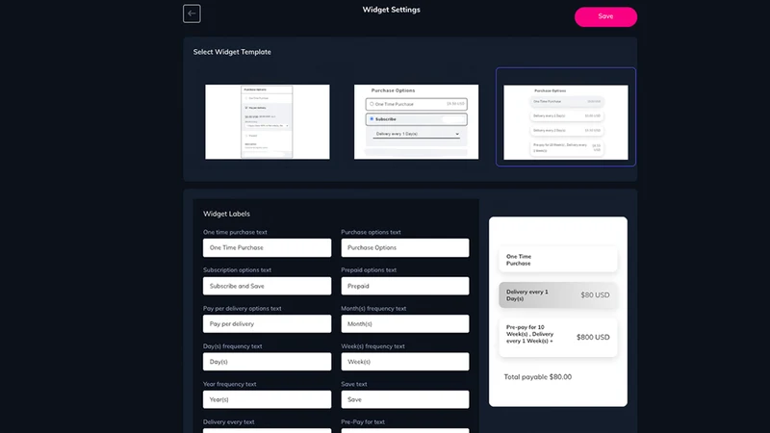Click the back arrow icon

192,13
